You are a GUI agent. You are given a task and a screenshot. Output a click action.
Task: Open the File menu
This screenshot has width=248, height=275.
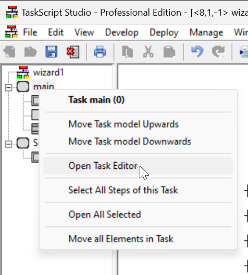(x=30, y=32)
